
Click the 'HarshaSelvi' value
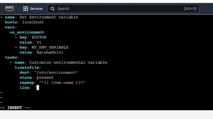50,52
